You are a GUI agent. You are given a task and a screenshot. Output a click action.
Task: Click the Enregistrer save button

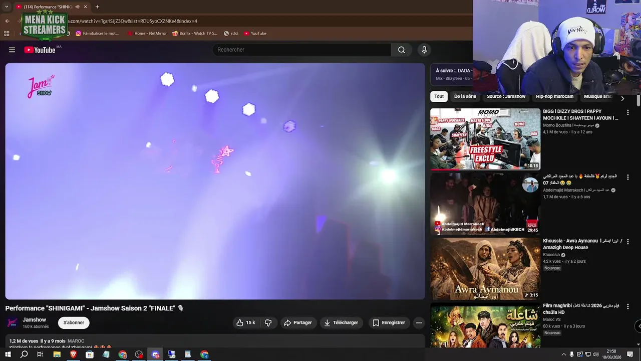tap(389, 323)
